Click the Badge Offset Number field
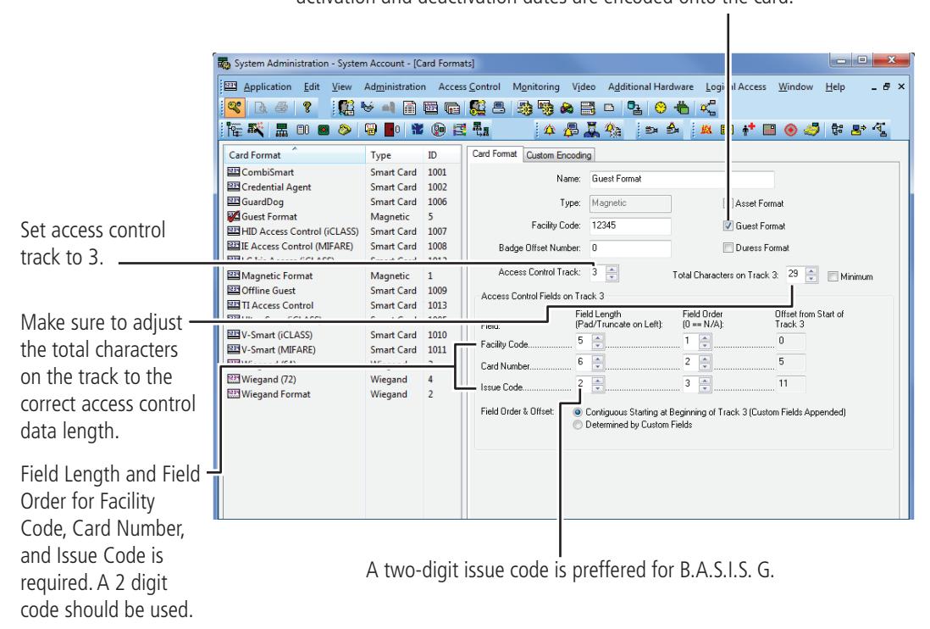The height and width of the screenshot is (629, 930). pos(630,248)
